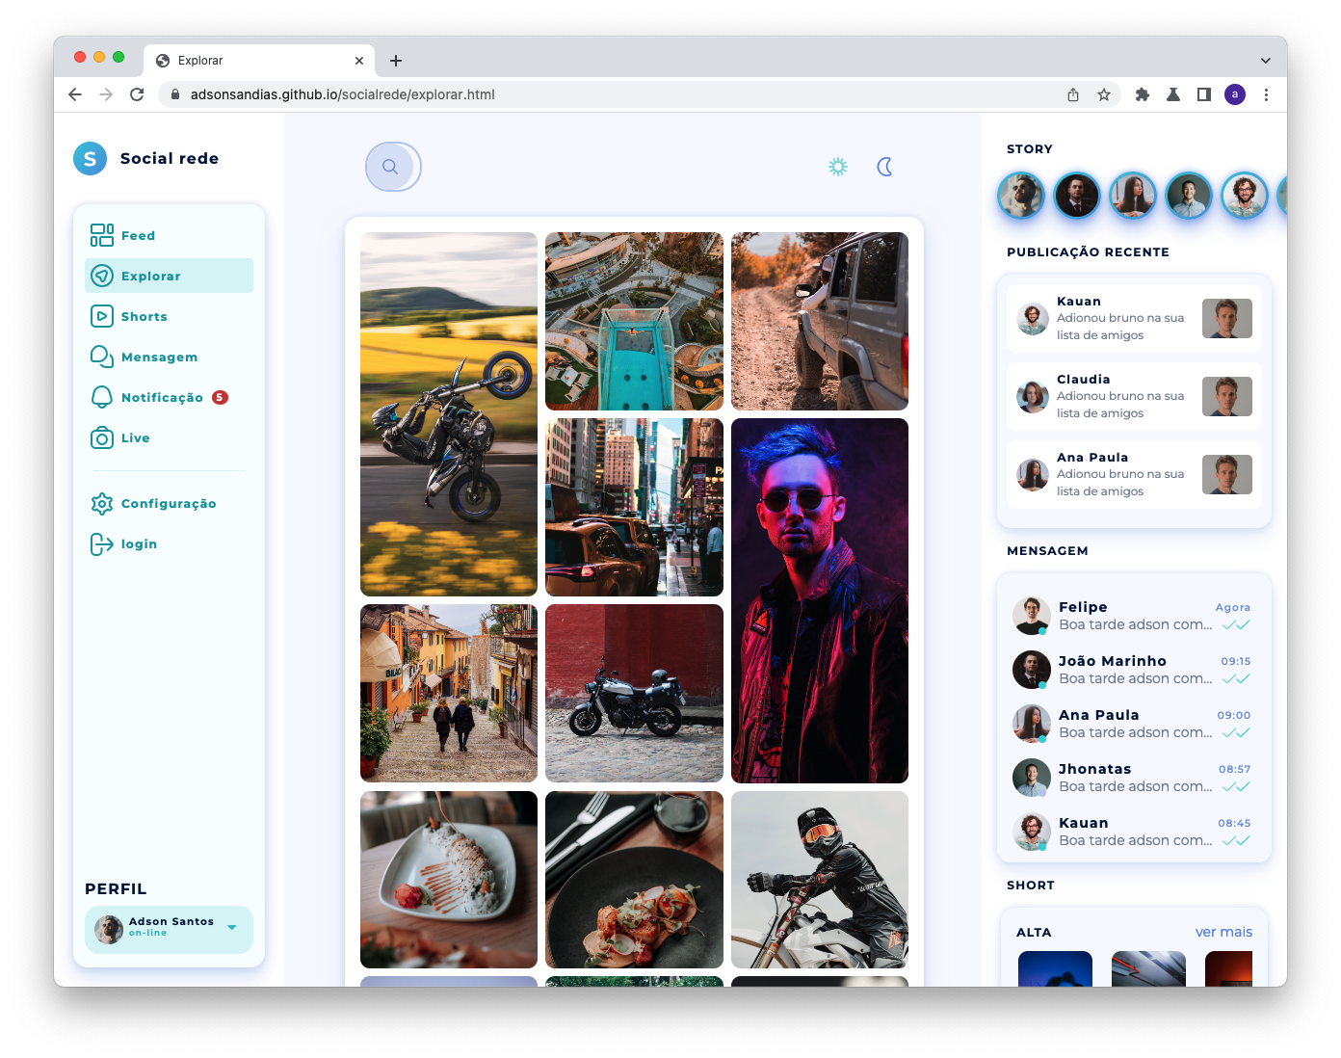Open the jeep on dirt road photo
The width and height of the screenshot is (1341, 1058).
click(x=820, y=321)
